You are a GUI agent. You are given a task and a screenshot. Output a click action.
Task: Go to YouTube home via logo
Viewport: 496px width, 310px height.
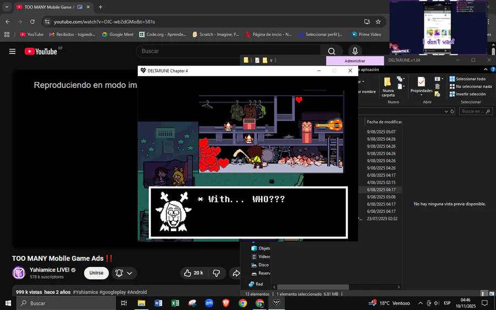click(41, 51)
